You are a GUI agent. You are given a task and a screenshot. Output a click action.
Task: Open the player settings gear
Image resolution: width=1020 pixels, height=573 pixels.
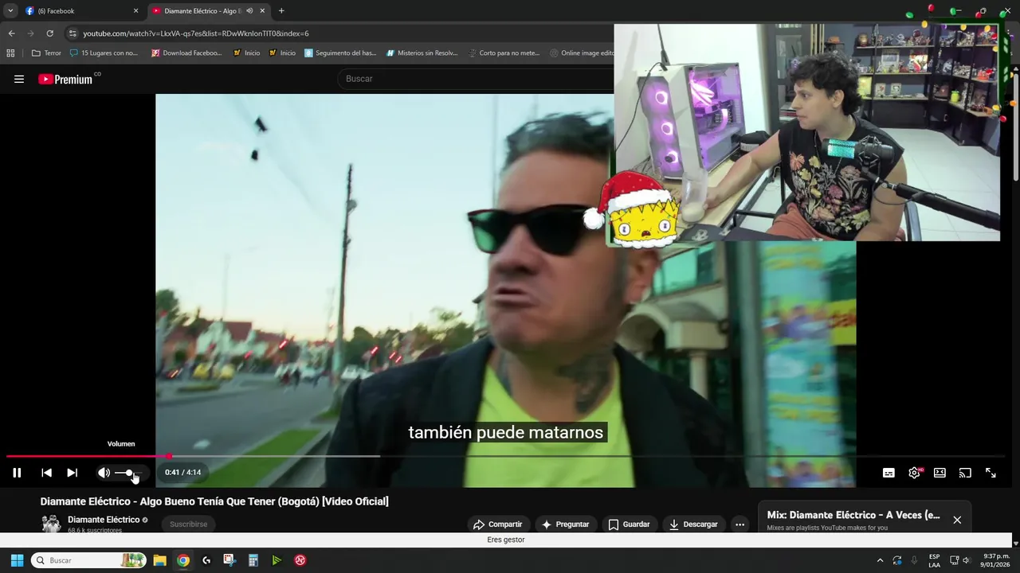[914, 473]
